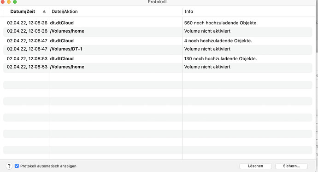Viewport: 318px width, 172px height.
Task: Select the /Volumes/DT-1 log entry
Action: pyautogui.click(x=158, y=49)
